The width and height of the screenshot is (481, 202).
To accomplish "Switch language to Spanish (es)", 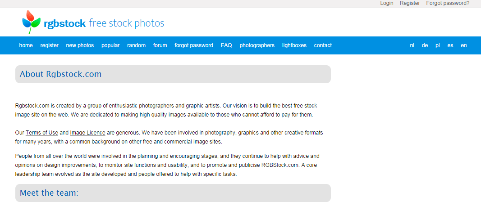I will (x=450, y=45).
